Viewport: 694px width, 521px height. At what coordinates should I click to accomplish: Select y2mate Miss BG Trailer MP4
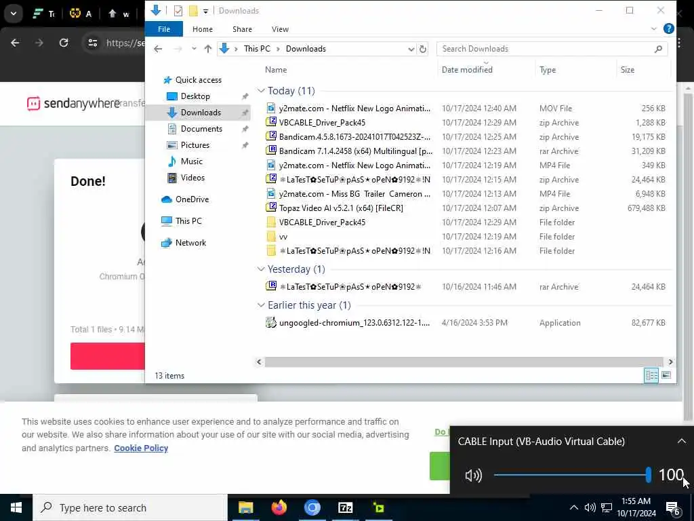pyautogui.click(x=354, y=193)
